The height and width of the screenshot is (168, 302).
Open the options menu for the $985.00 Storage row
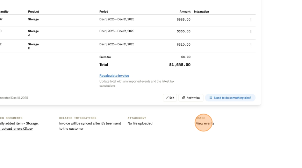pos(251,20)
